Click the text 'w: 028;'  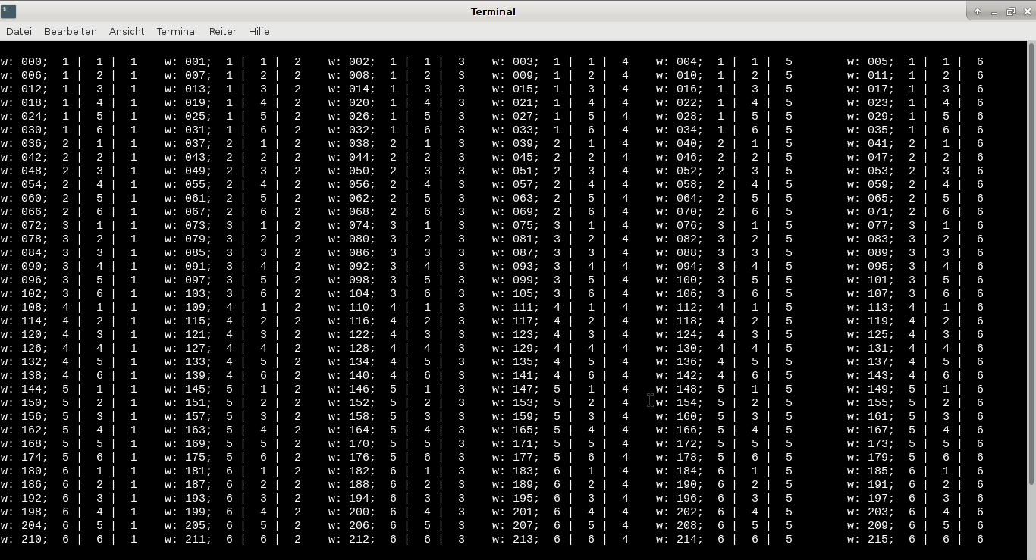[x=679, y=116]
